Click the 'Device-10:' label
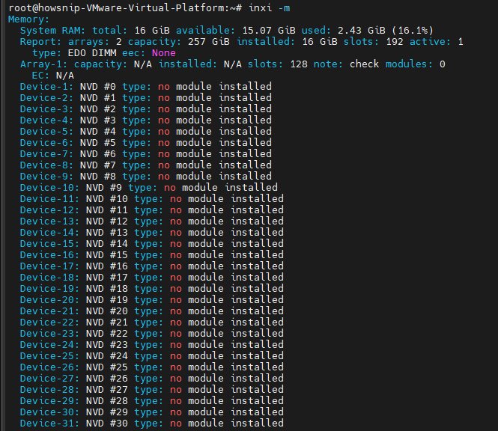The width and height of the screenshot is (498, 431). tap(50, 188)
